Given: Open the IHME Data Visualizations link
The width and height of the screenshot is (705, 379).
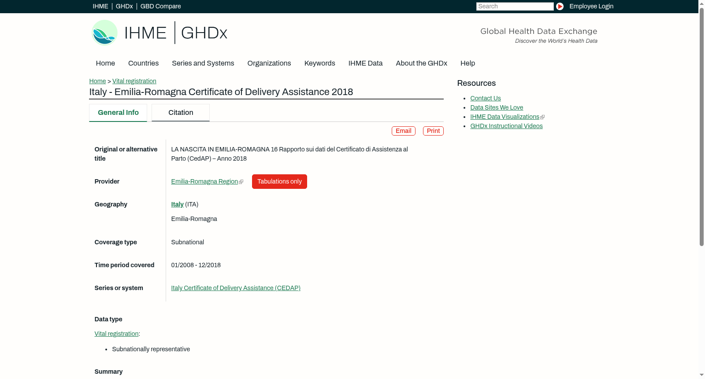Looking at the screenshot, I should click(505, 117).
